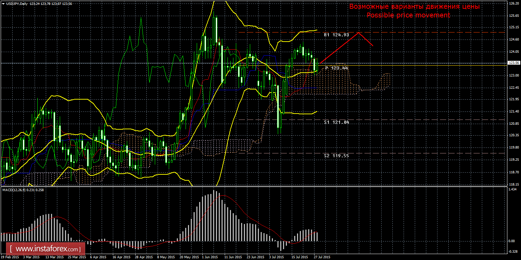Click the 11 Jun 2015 date label
521x260 pixels.
click(233, 257)
